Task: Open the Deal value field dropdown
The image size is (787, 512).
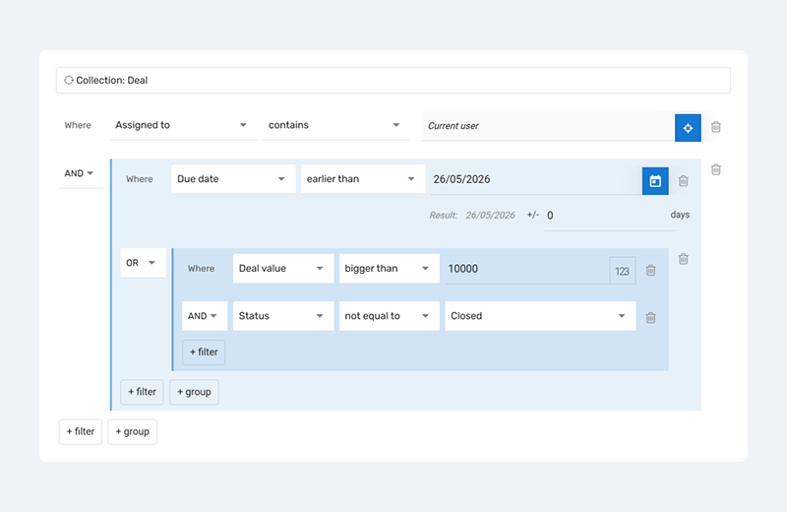Action: coord(283,269)
